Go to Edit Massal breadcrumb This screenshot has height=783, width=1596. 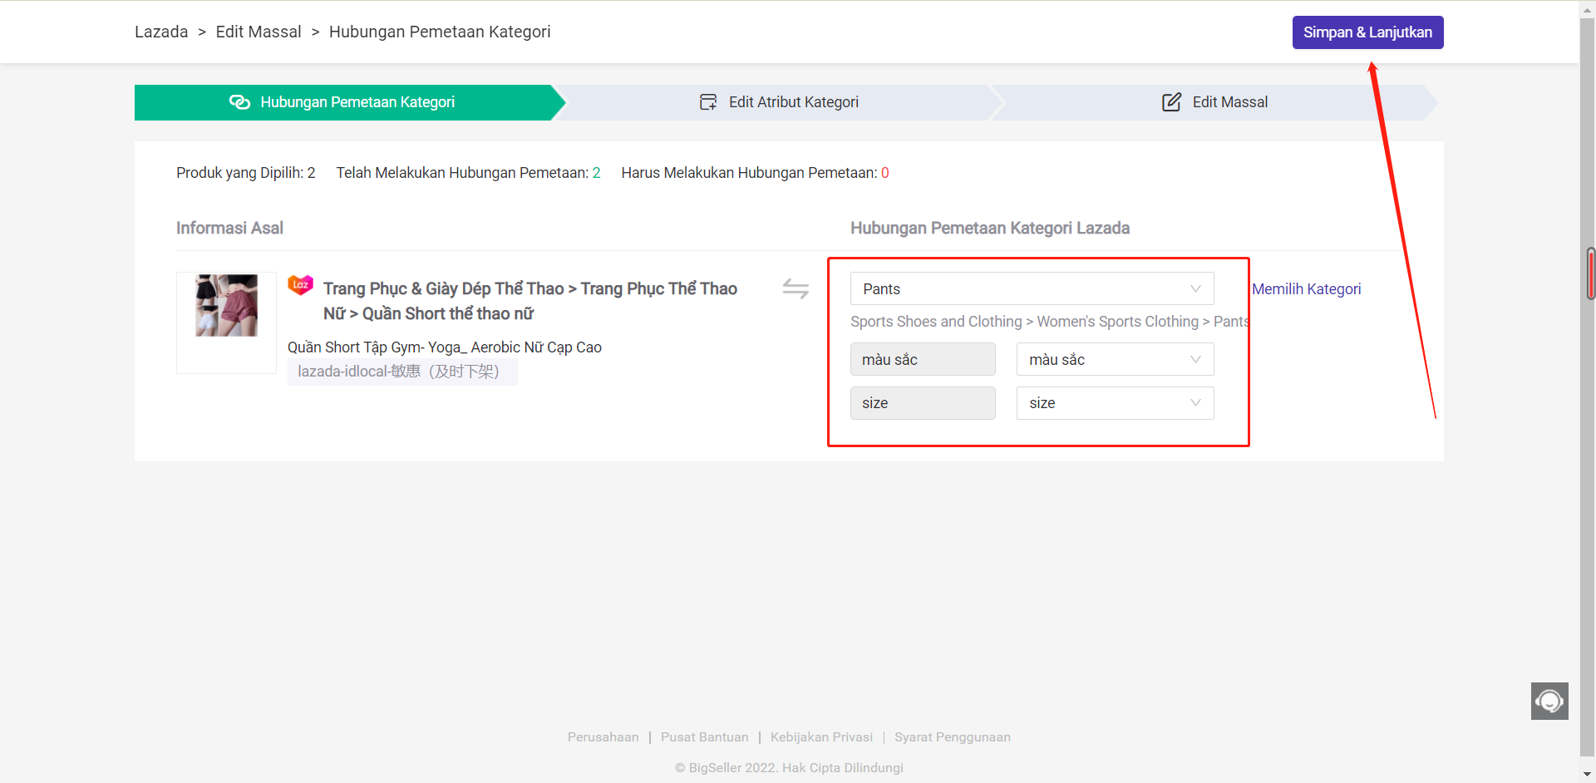point(259,32)
